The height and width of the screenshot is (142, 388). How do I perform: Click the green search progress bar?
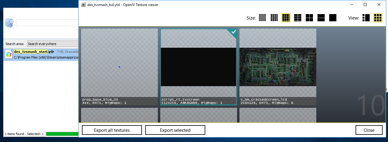(62, 134)
